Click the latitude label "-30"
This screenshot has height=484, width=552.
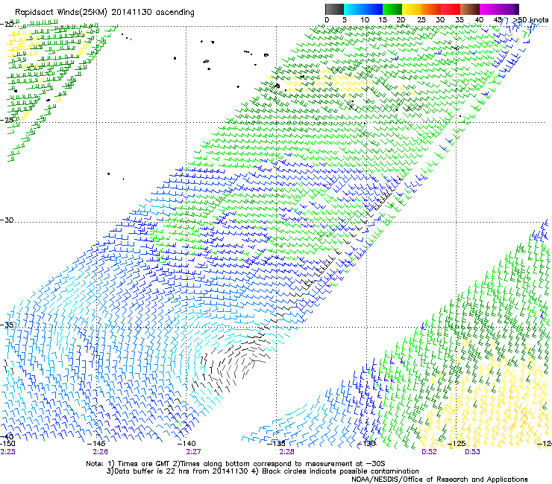tap(7, 220)
